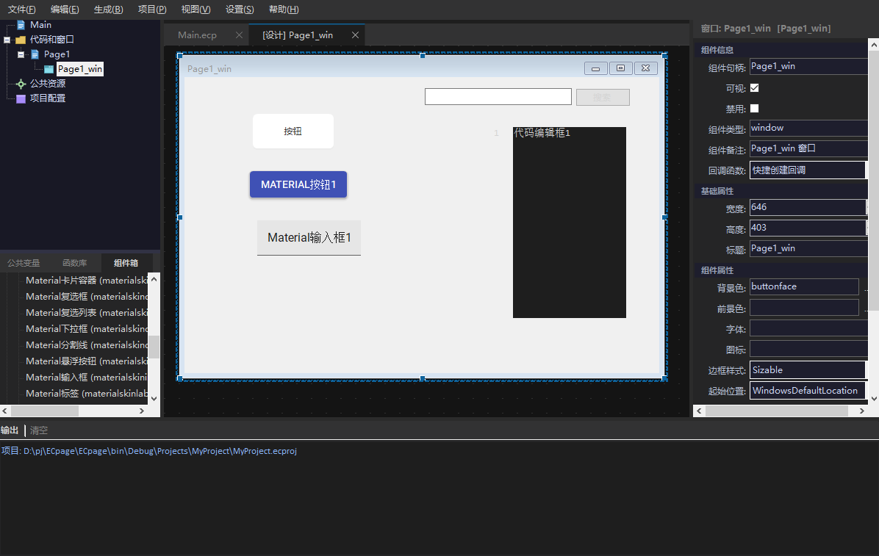
Task: Click component list horizontal scroll right arrow
Action: click(x=142, y=411)
